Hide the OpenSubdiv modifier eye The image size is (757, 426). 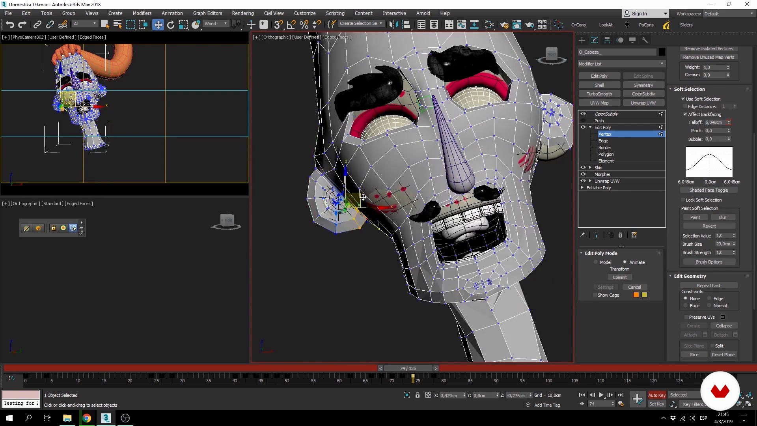(x=583, y=114)
